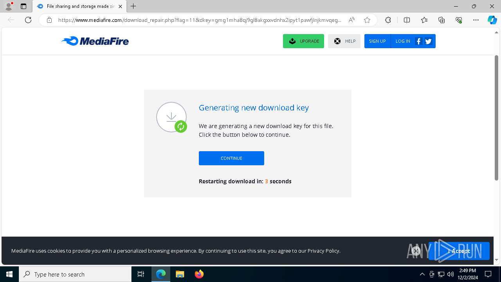
Task: Click the blue CONTINUE button
Action: [x=231, y=158]
